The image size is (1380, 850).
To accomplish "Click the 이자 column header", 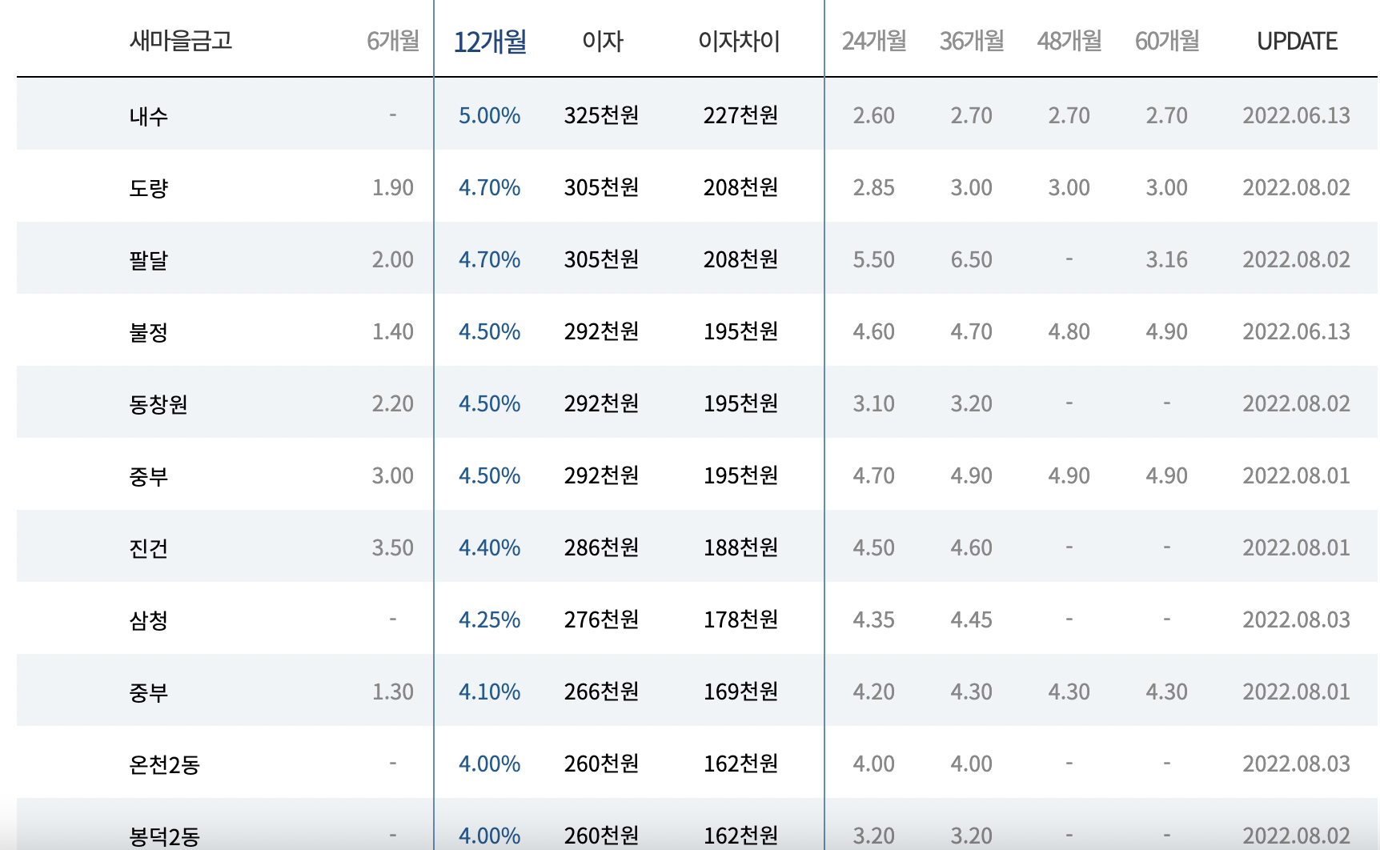I will (x=602, y=41).
